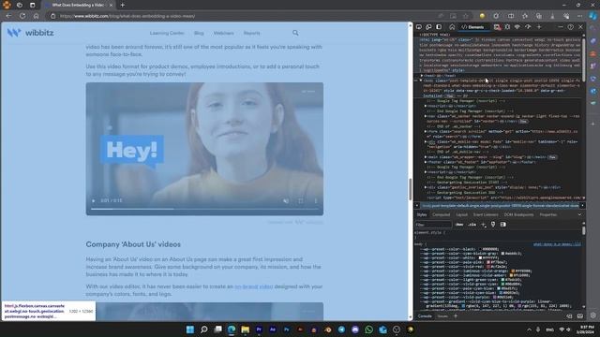Open the Windows Start menu
The height and width of the screenshot is (337, 600).
pyautogui.click(x=190, y=330)
